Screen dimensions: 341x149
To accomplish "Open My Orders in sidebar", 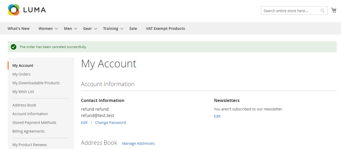I will (x=21, y=74).
